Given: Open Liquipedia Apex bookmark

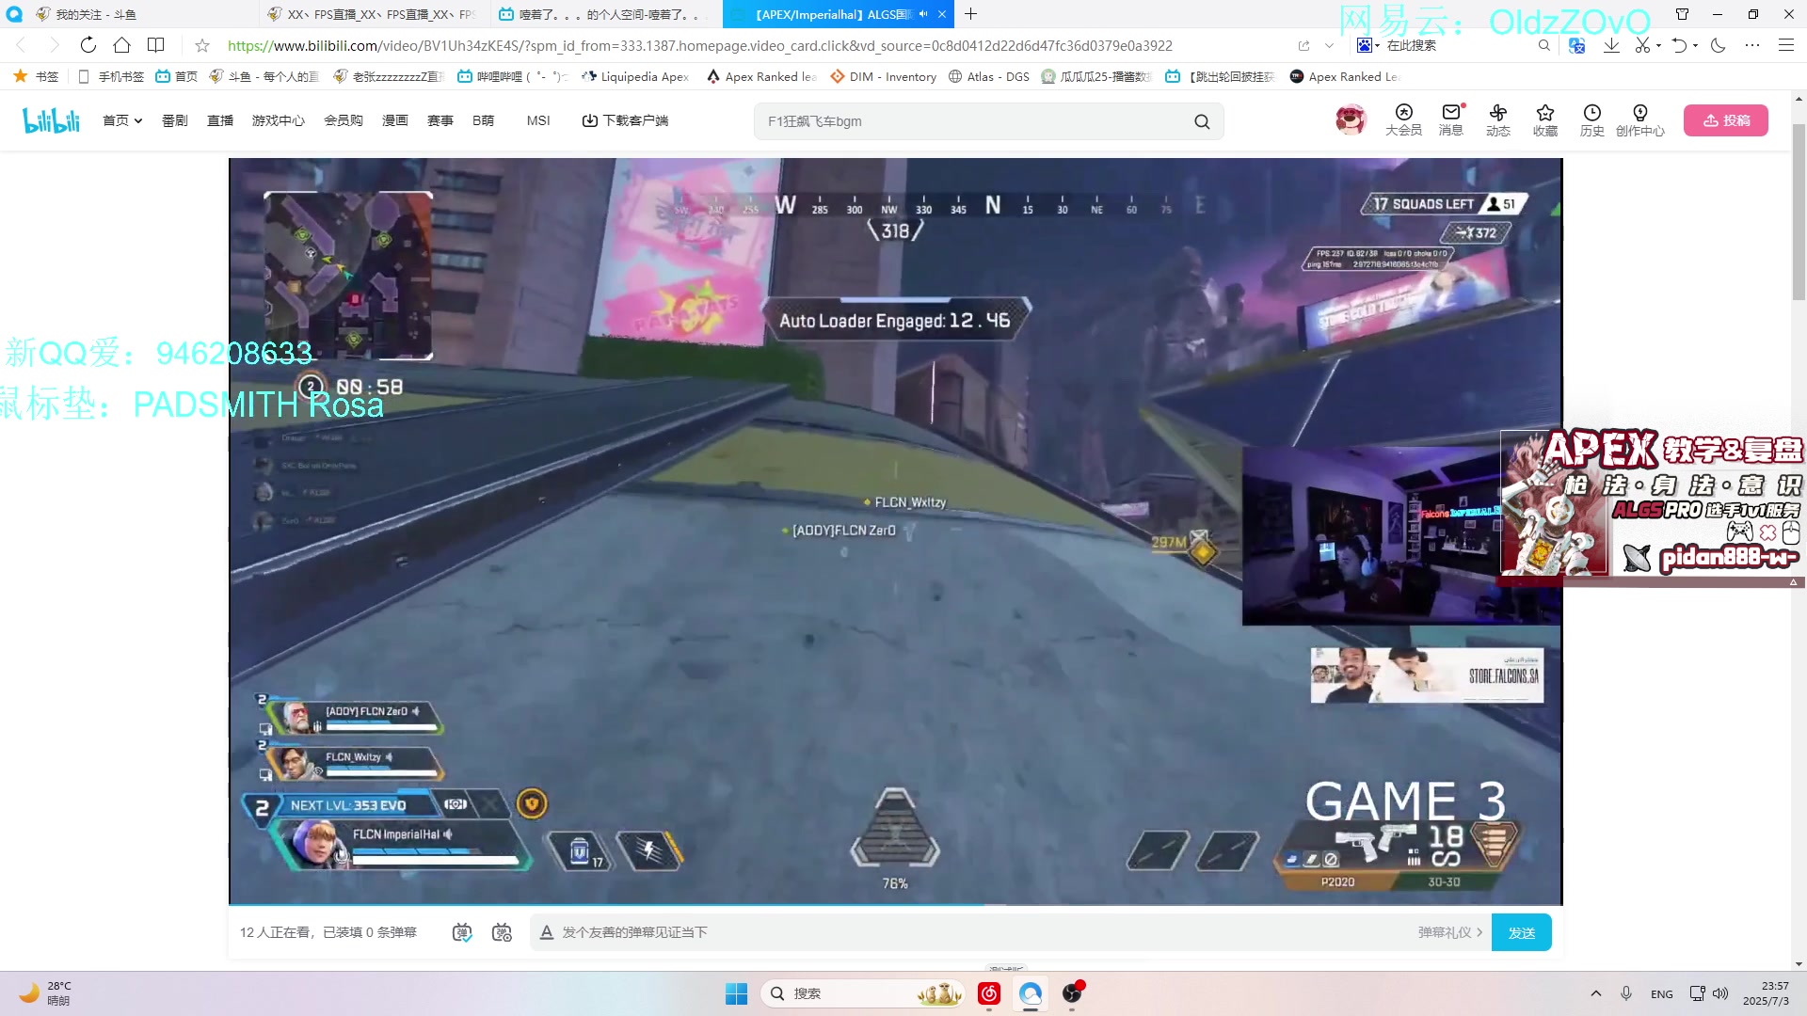Looking at the screenshot, I should pyautogui.click(x=635, y=76).
